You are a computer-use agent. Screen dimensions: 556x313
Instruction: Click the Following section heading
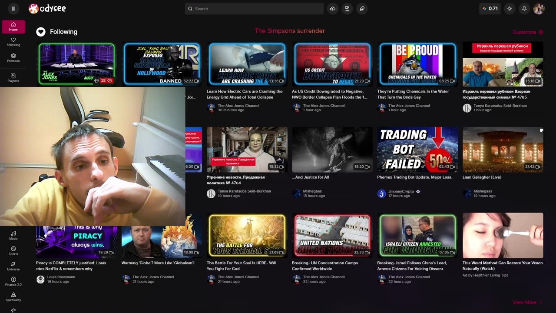(x=63, y=32)
